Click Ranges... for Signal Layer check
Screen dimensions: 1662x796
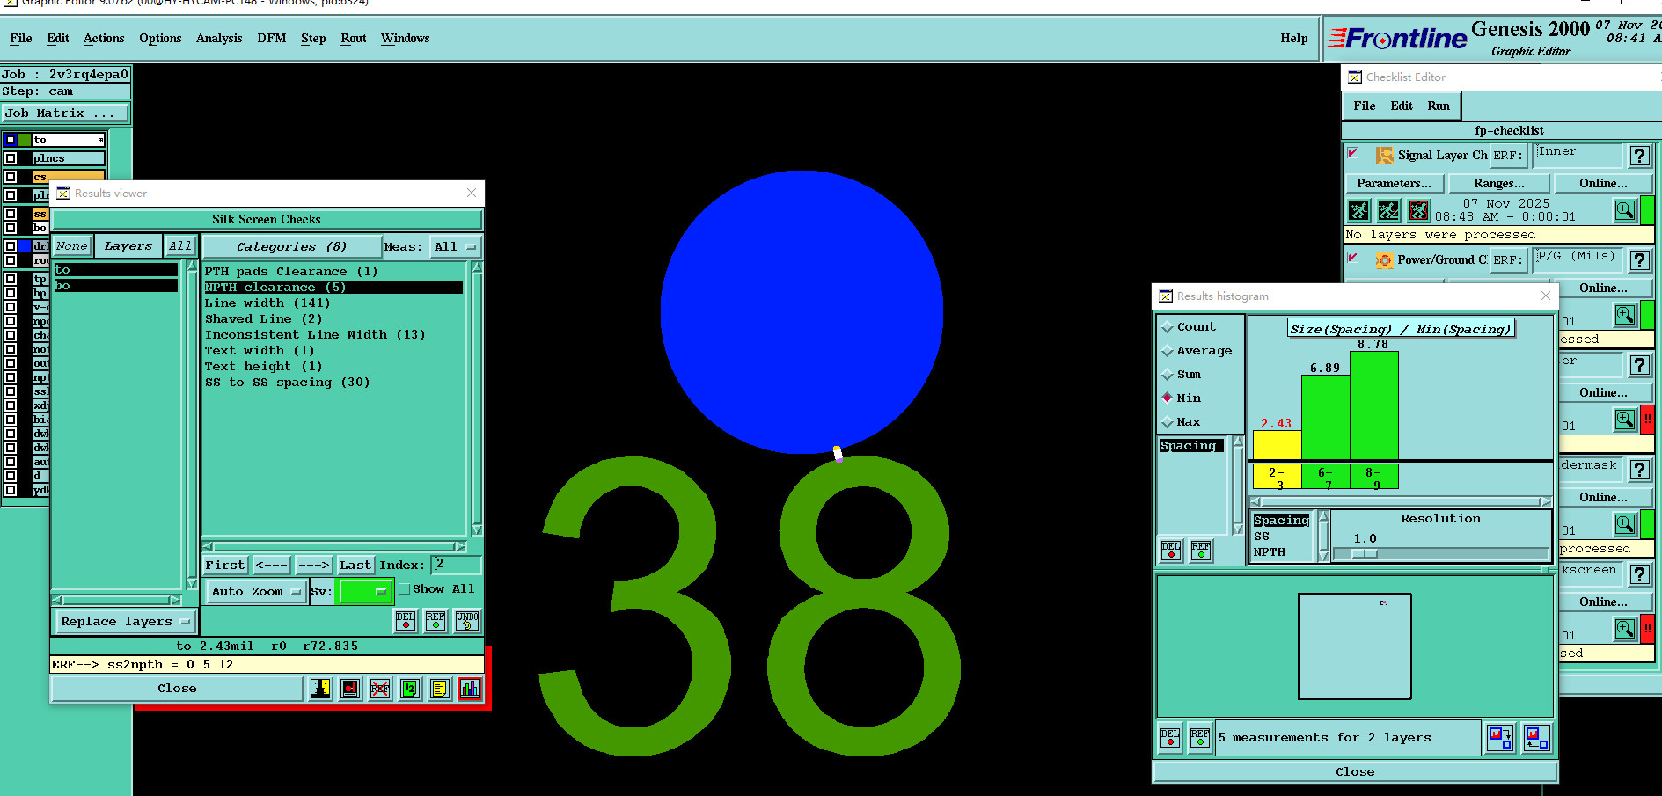[1499, 184]
